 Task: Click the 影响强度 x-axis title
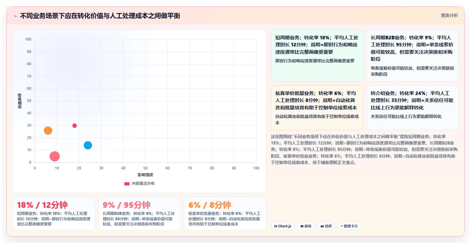coord(145,175)
